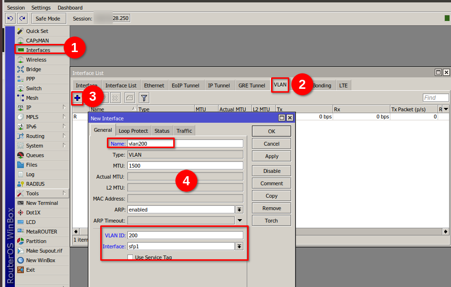Click the blue plus add interface icon
Viewport: 451px width, 287px height.
click(77, 98)
